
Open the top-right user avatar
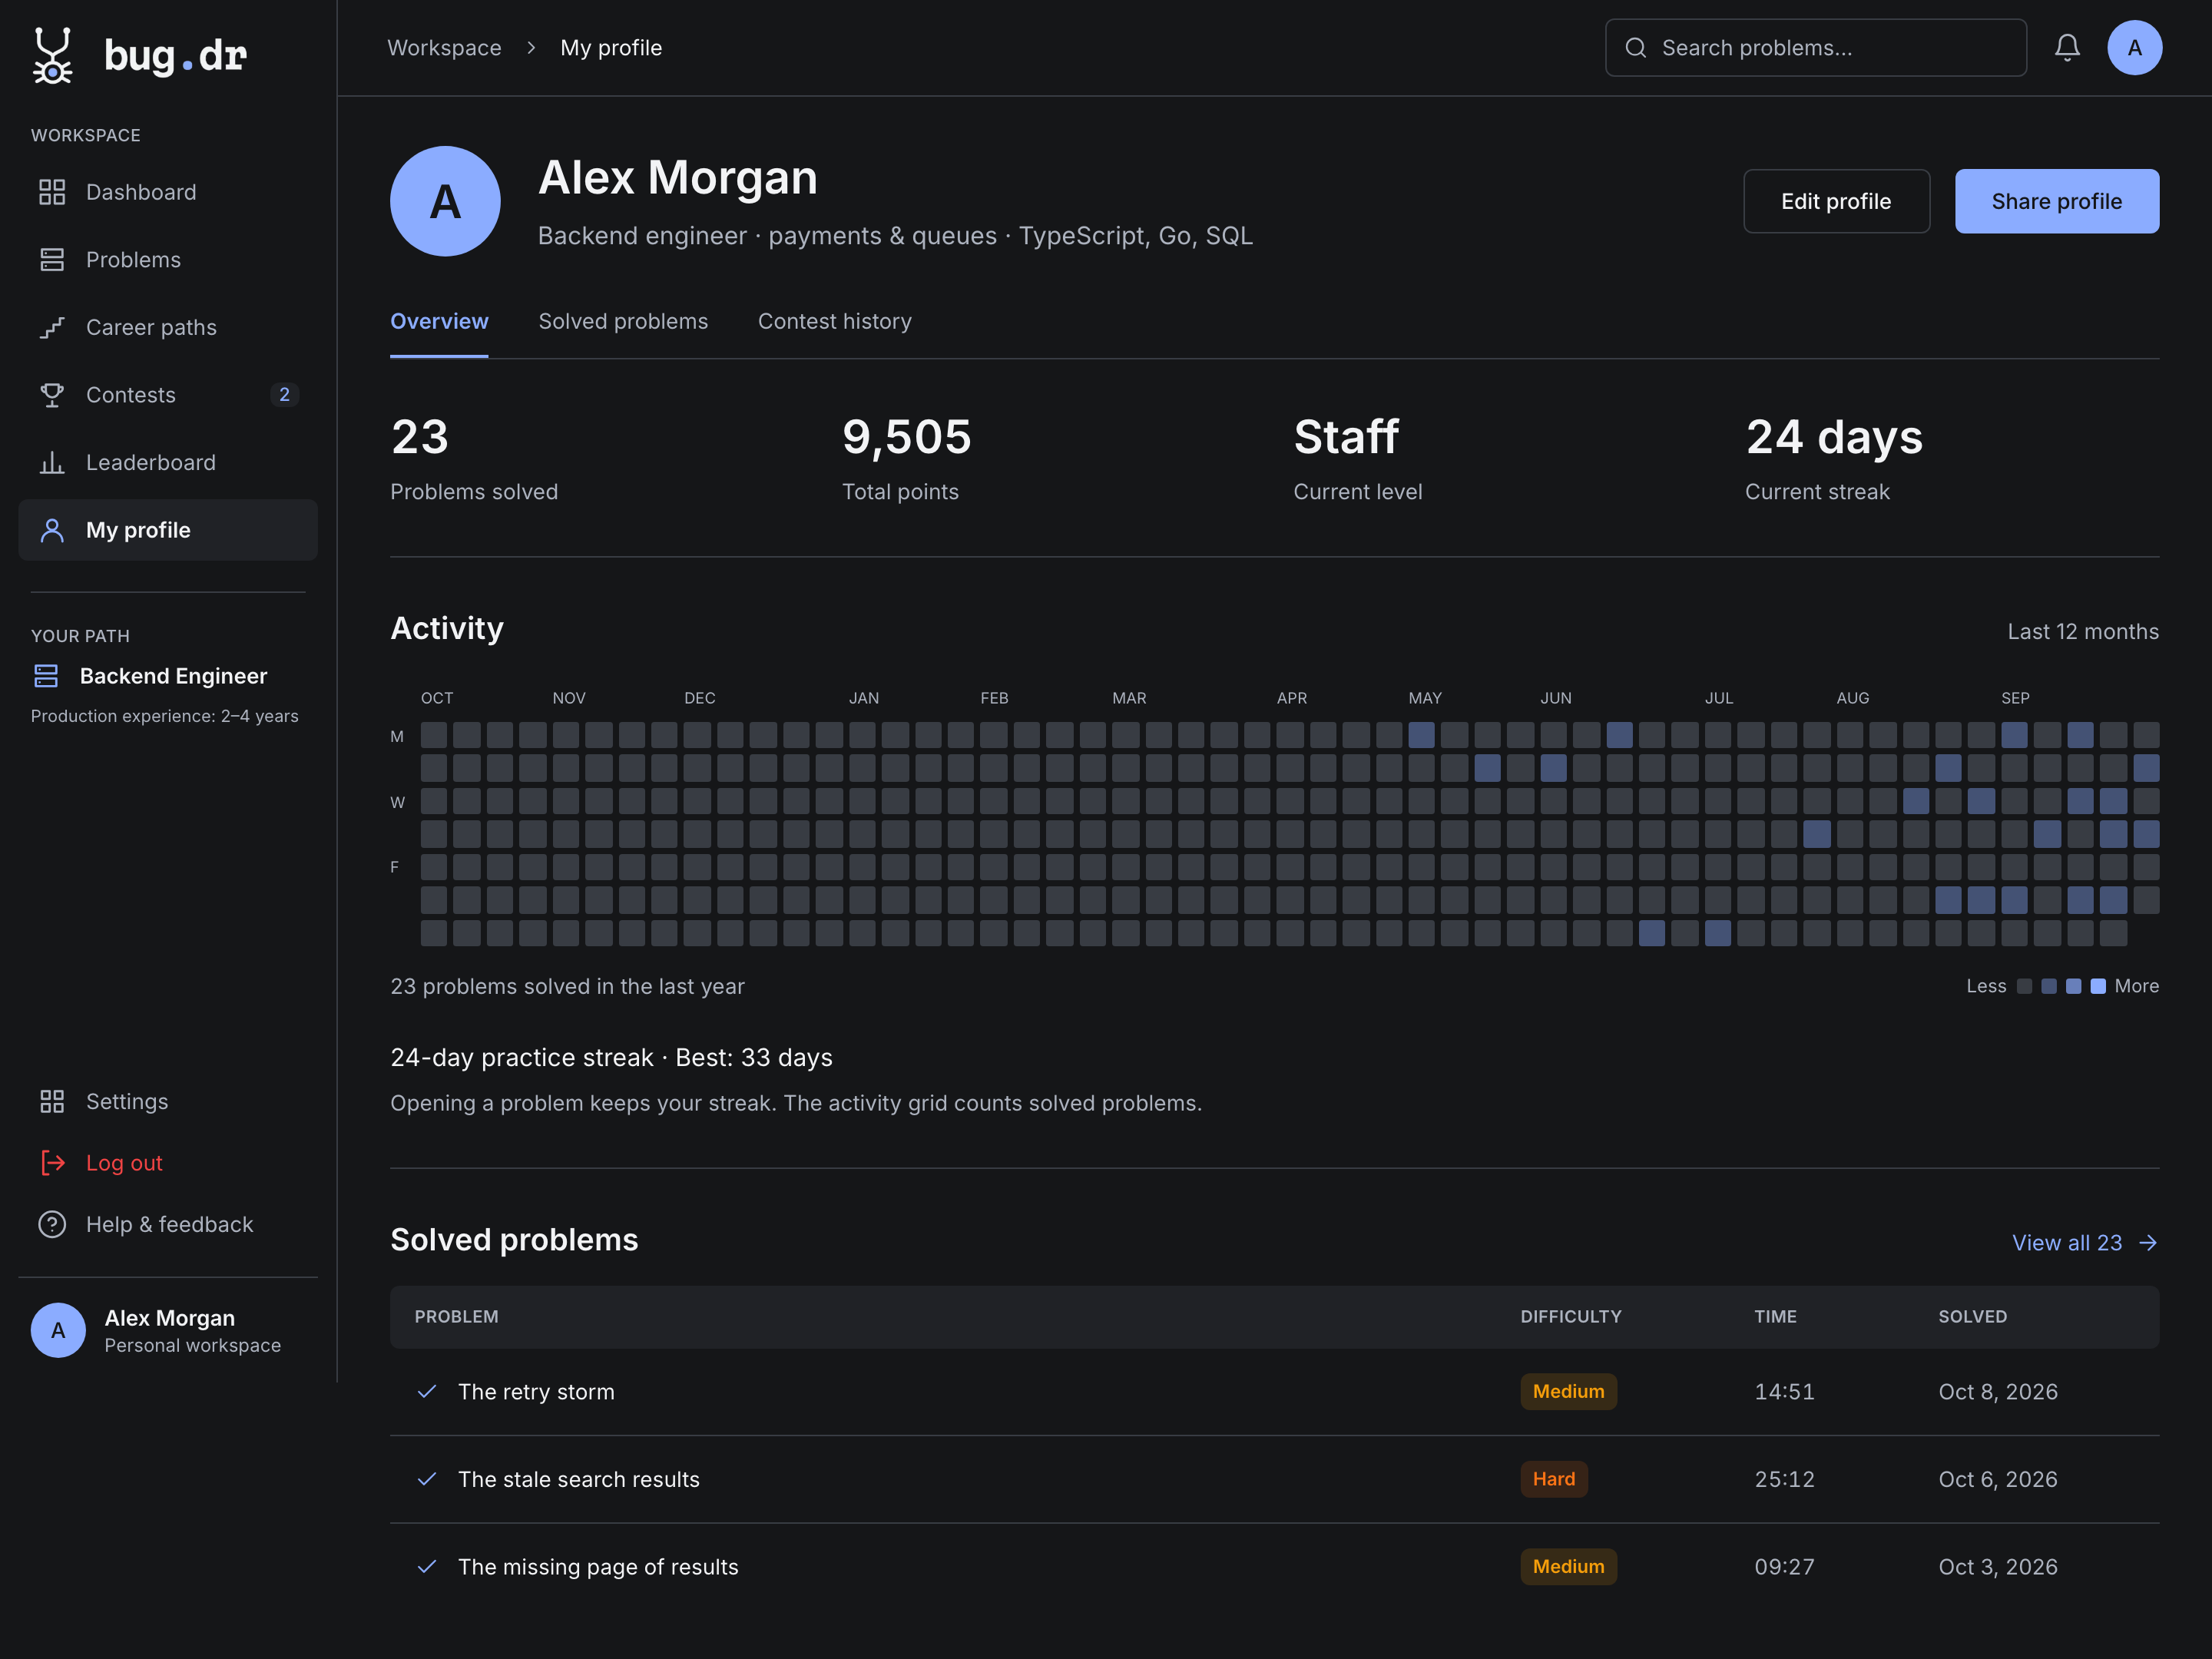point(2135,48)
